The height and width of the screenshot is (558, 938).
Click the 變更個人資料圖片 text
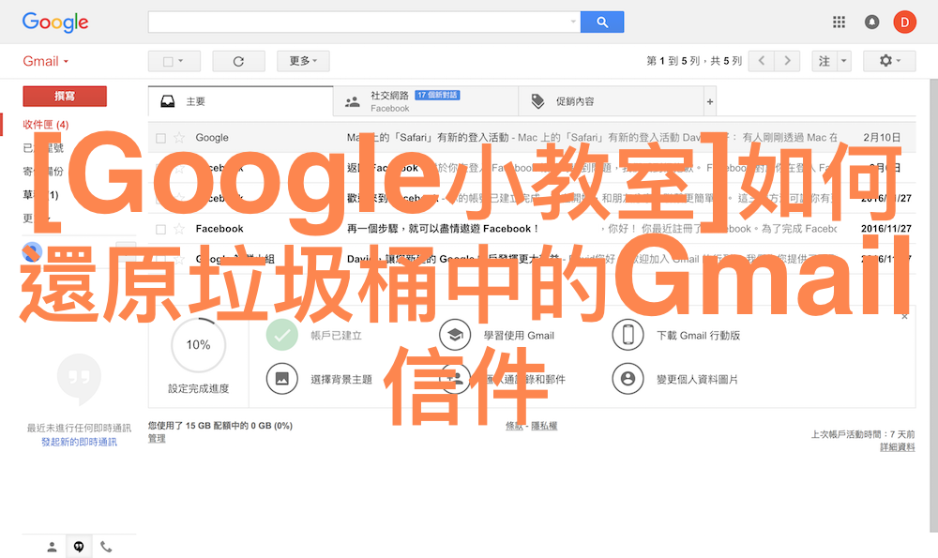(697, 379)
